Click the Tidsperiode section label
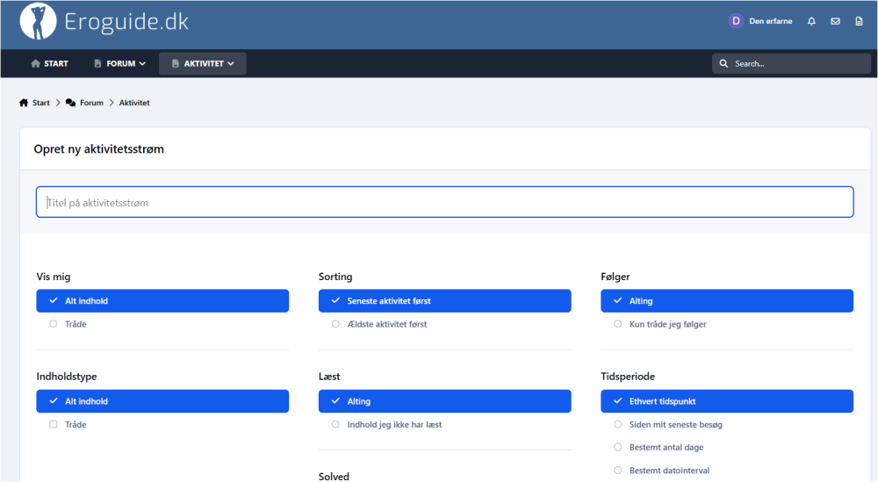 (628, 377)
